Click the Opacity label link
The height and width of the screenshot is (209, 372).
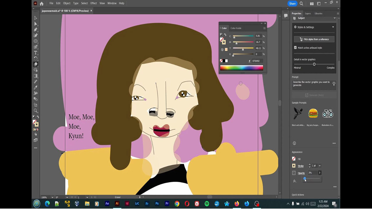tap(301, 173)
